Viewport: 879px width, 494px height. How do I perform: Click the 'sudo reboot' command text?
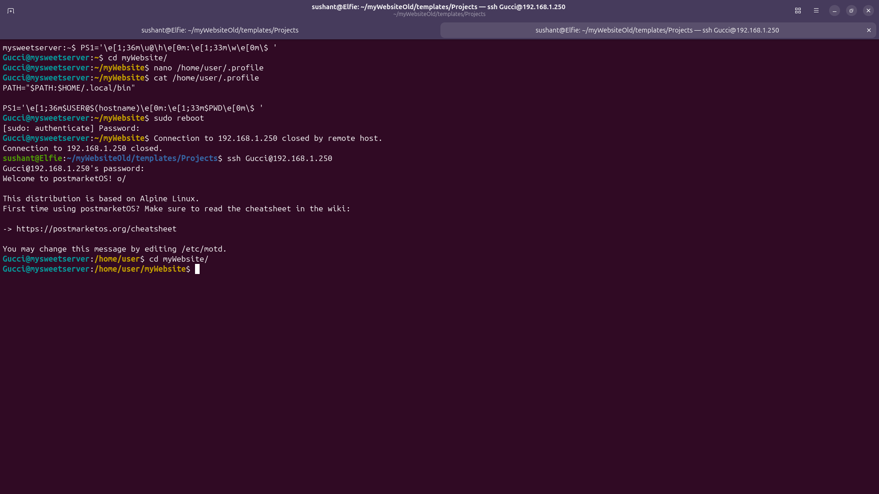pos(179,118)
